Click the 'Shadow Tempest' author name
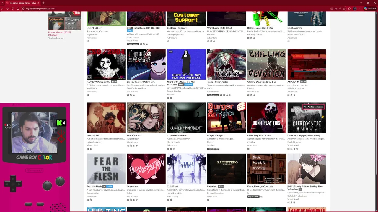The image size is (378, 212). pos(56,38)
